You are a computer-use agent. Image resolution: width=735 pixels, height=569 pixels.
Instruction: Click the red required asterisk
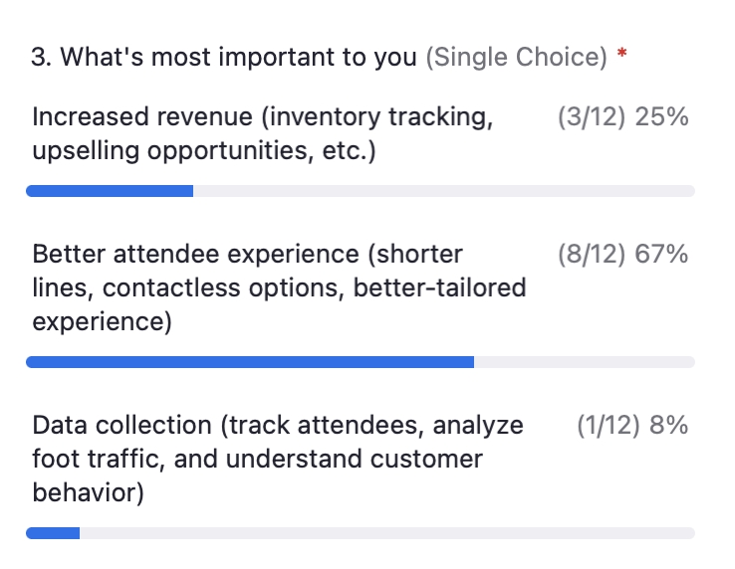pyautogui.click(x=621, y=53)
